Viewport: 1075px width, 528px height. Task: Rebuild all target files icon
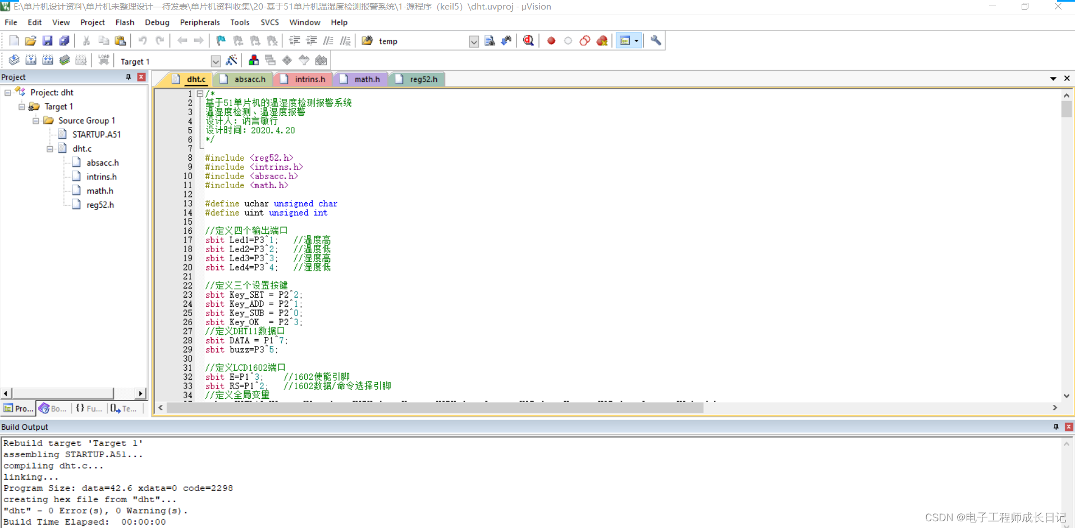pos(48,61)
